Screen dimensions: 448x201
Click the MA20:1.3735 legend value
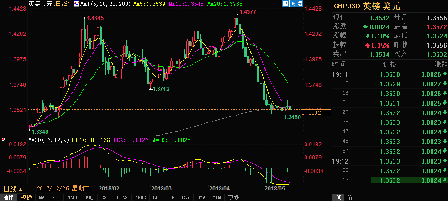tap(224, 4)
